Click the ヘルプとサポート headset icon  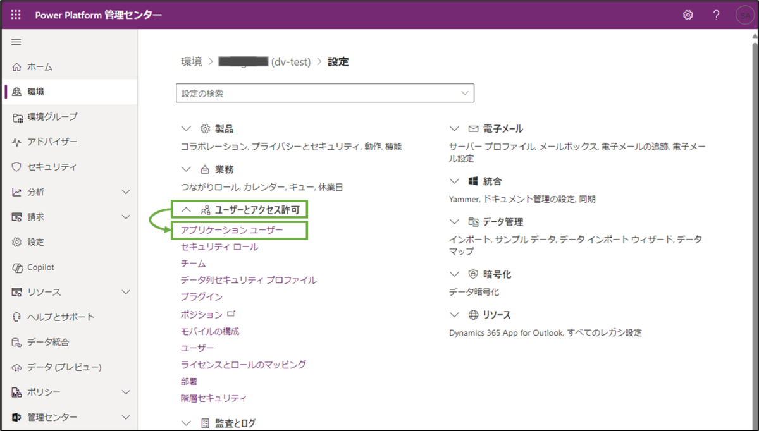(x=17, y=317)
